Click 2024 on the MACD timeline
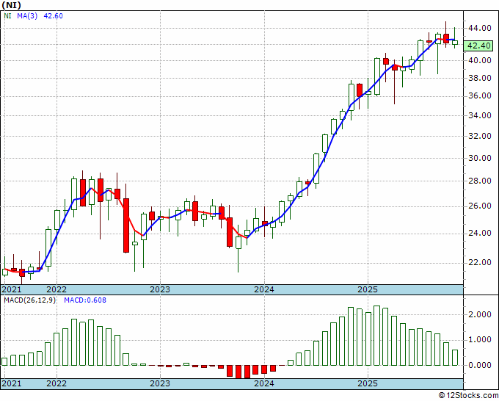 tap(264, 383)
